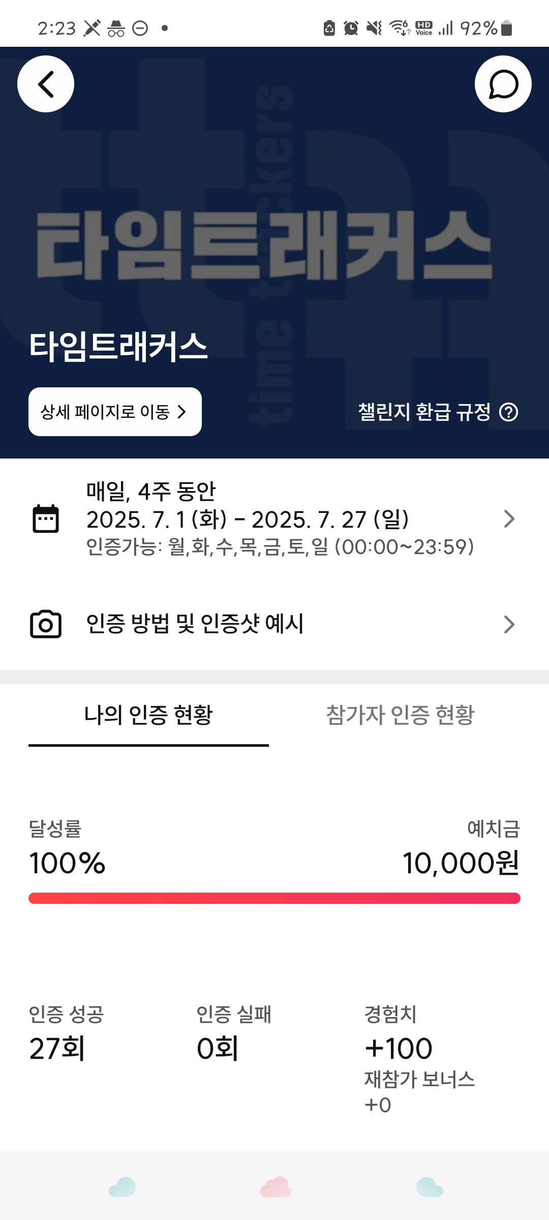549x1220 pixels.
Task: Tap the red achievement progress bar
Action: (274, 898)
